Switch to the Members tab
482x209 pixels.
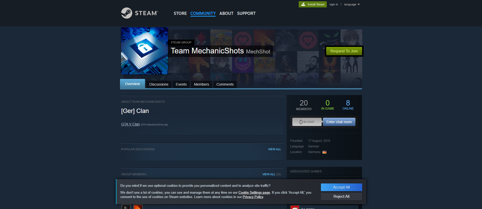point(201,84)
